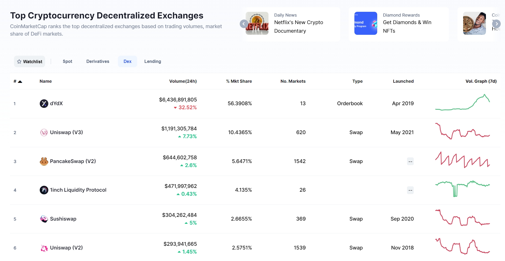The image size is (505, 261).
Task: Click the Nov 2018 launch date
Action: (402, 248)
